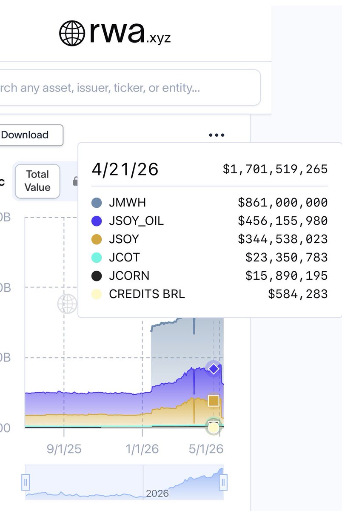This screenshot has width=342, height=511.
Task: Click the JCORN label
Action: (129, 276)
